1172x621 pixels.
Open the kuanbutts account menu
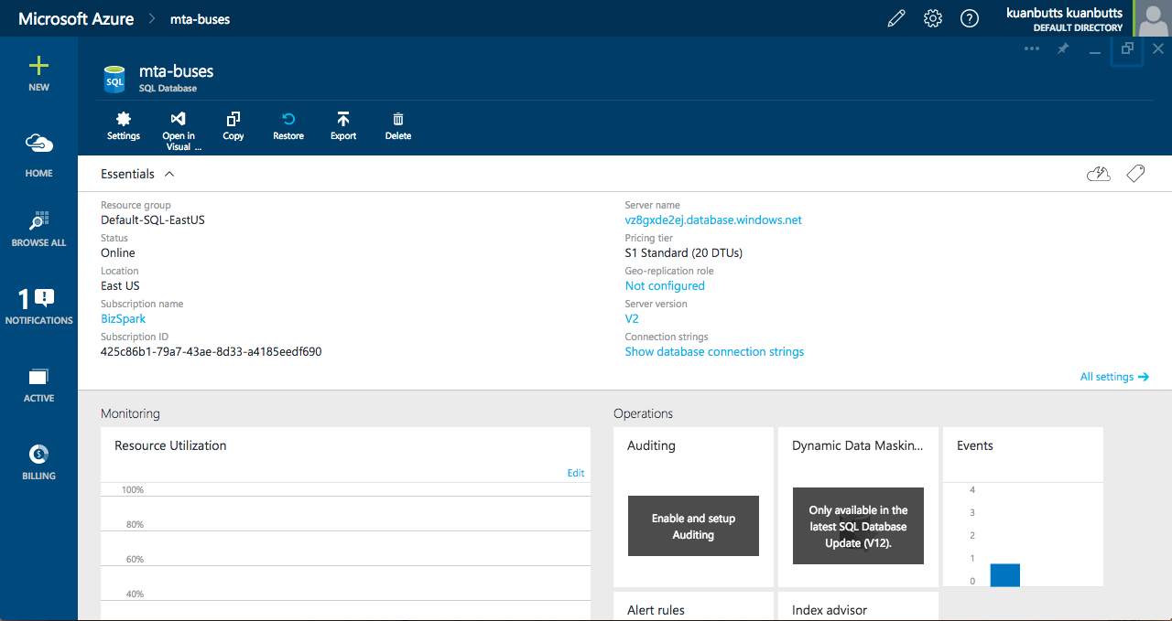pos(1064,18)
